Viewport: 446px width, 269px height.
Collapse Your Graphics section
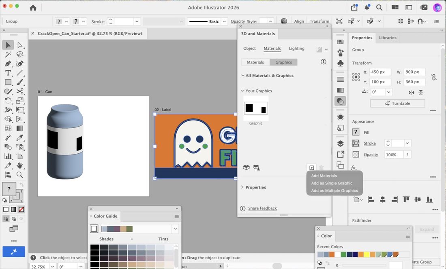click(242, 91)
